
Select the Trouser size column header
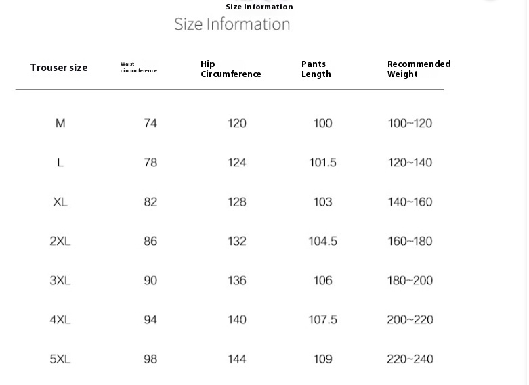tap(59, 68)
